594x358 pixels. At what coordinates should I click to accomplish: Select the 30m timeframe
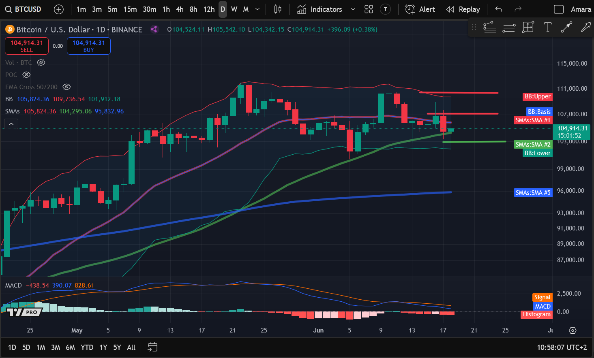[x=150, y=9]
